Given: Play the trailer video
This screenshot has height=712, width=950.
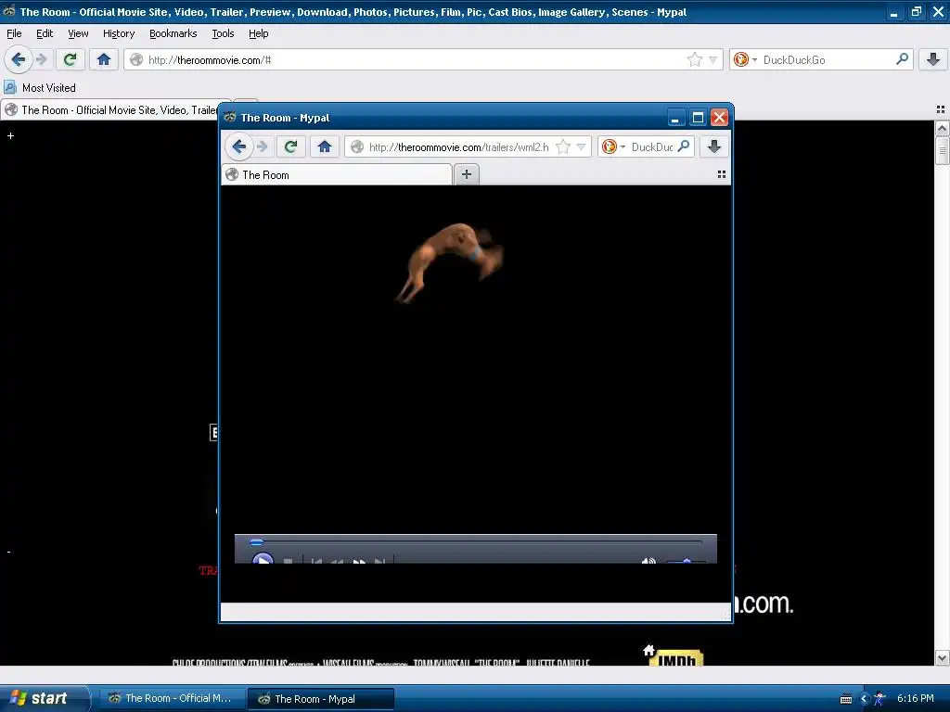Looking at the screenshot, I should (263, 560).
